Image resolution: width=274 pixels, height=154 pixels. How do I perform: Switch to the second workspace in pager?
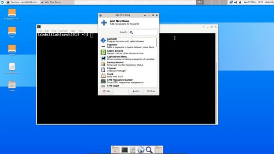[x=208, y=2]
